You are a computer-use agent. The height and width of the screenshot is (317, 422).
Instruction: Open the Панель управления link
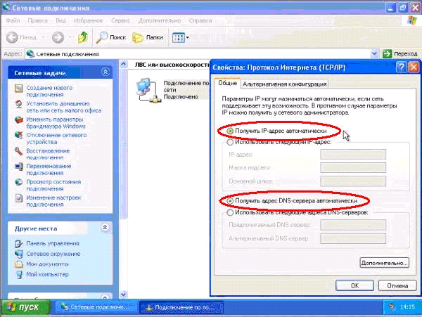(x=53, y=243)
